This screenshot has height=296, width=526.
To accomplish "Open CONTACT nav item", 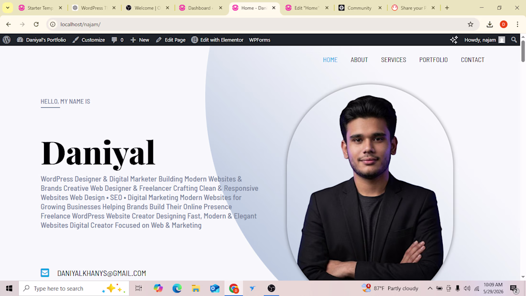I will click(x=472, y=60).
